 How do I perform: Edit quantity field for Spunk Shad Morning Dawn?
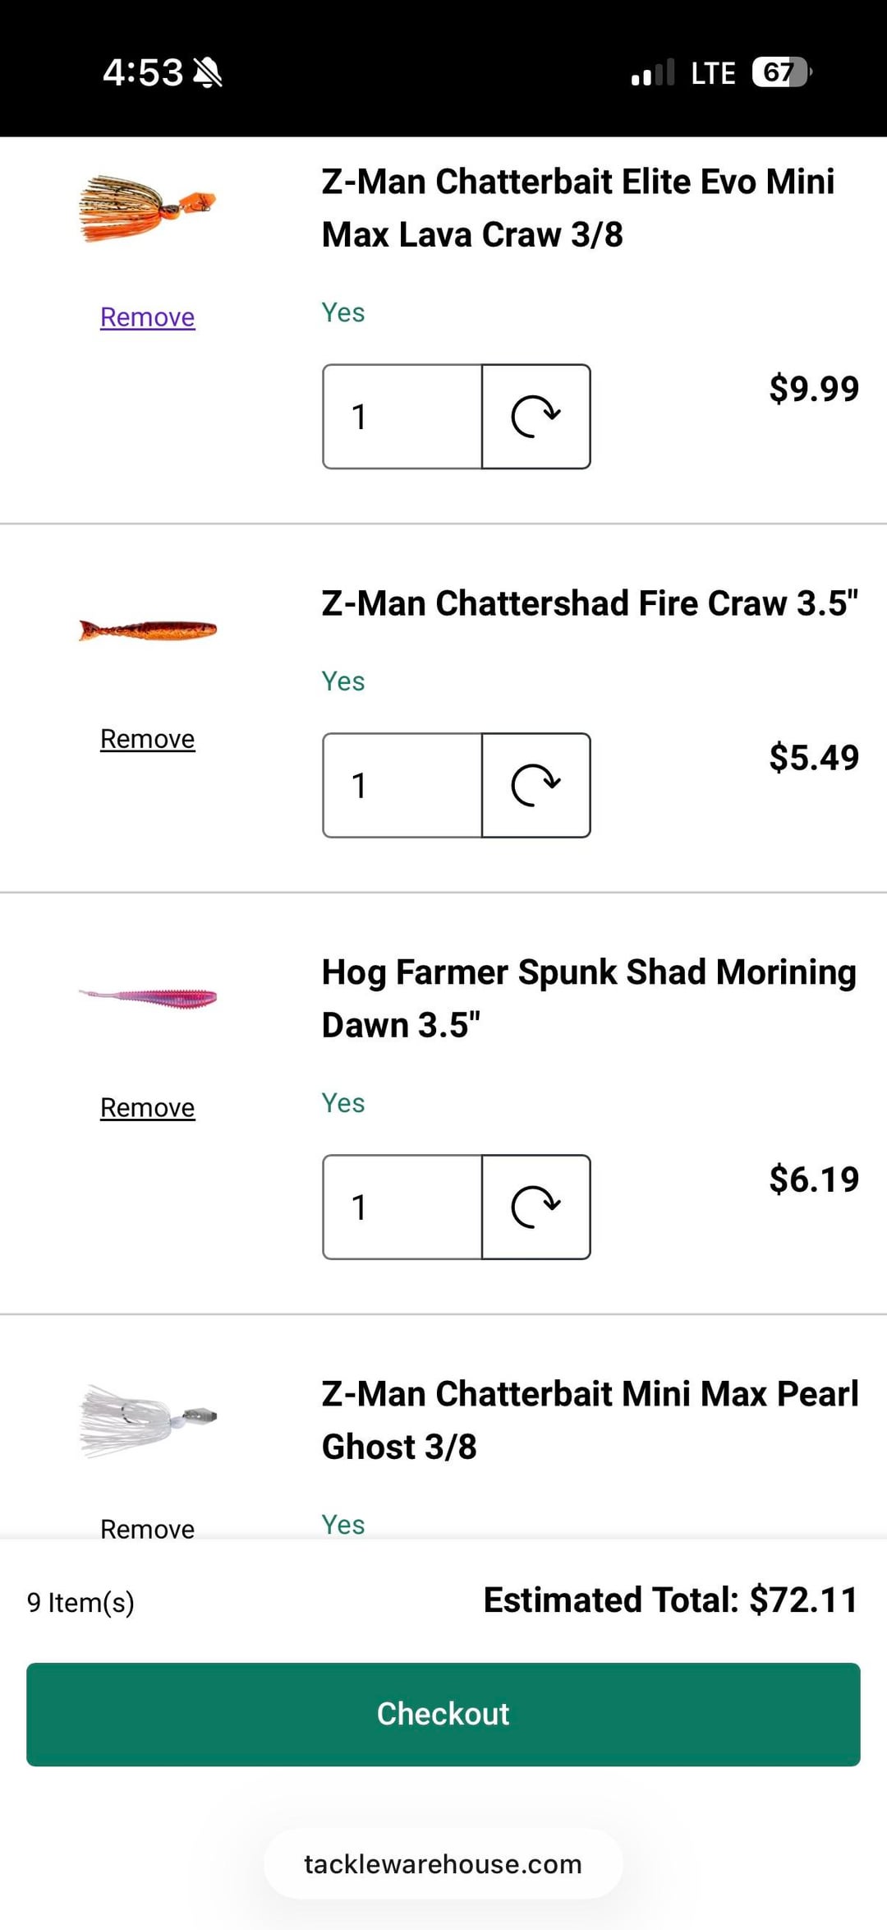coord(402,1207)
